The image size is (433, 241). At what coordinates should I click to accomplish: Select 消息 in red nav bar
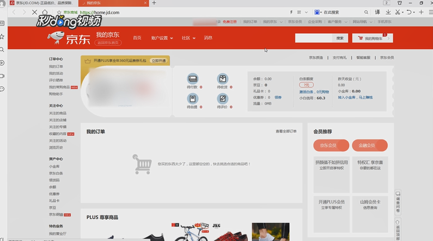(208, 38)
